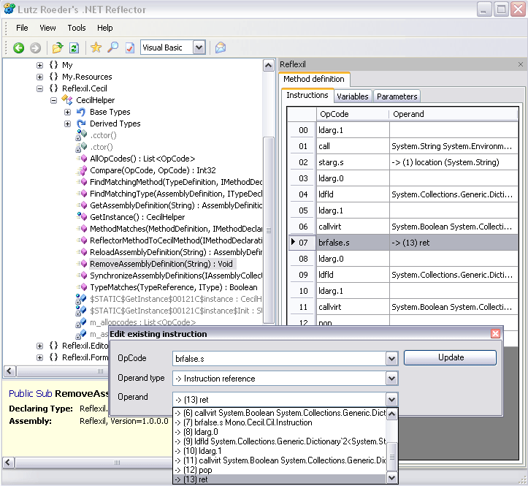The height and width of the screenshot is (486, 528).
Task: Click the checked-document Analyzer toolbar icon
Action: coord(130,48)
